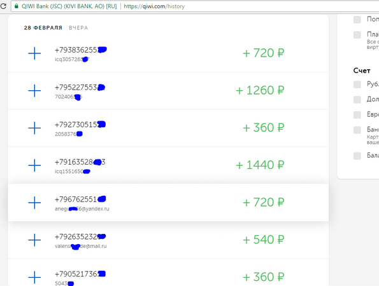Click the plus icon in the bottom partially visible row
Image resolution: width=379 pixels, height=286 pixels.
[x=34, y=277]
